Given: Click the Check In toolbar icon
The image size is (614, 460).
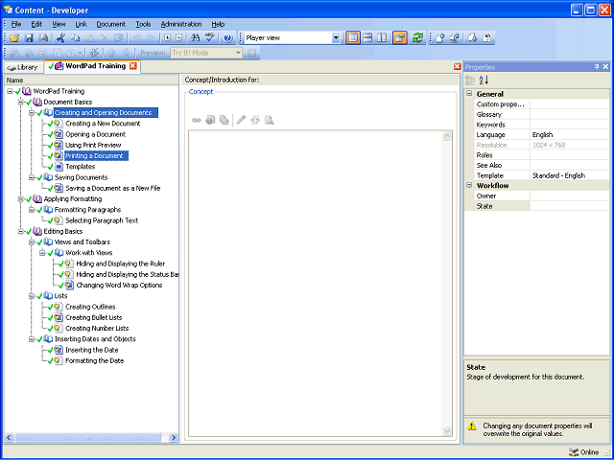Looking at the screenshot, I should pyautogui.click(x=440, y=38).
